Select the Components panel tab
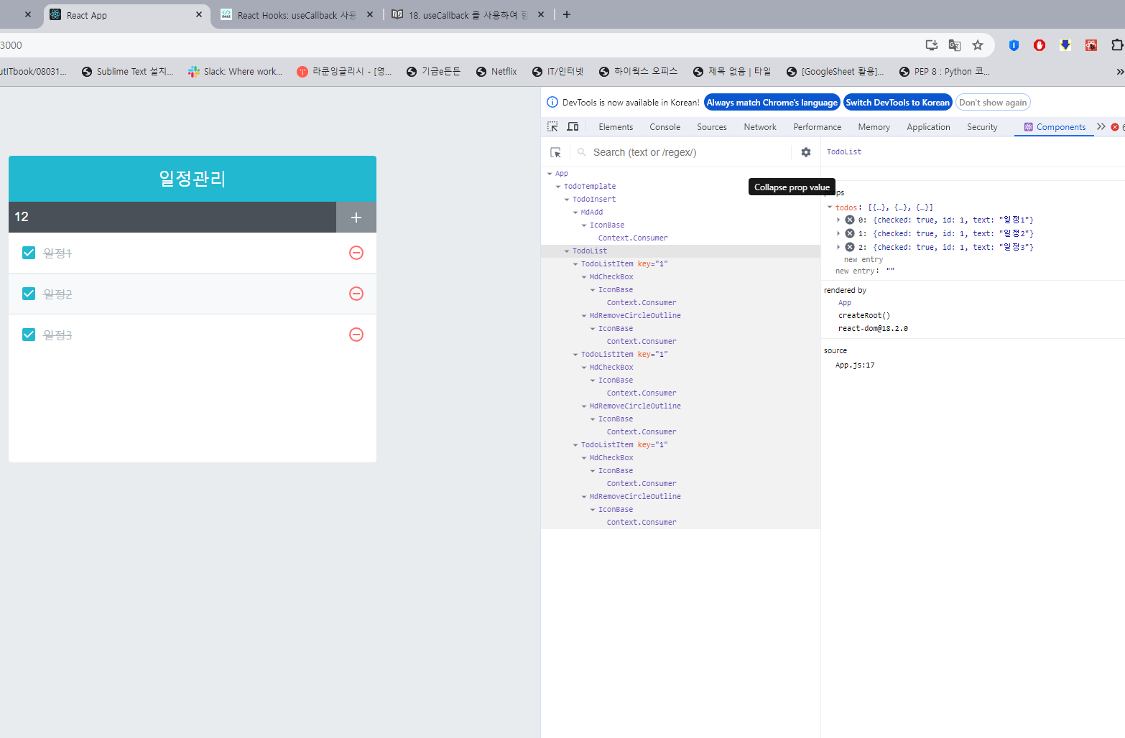The height and width of the screenshot is (738, 1125). [x=1055, y=127]
